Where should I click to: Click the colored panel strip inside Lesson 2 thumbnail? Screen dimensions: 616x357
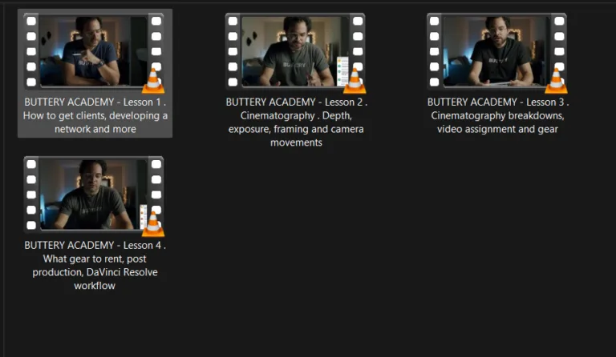click(x=341, y=71)
